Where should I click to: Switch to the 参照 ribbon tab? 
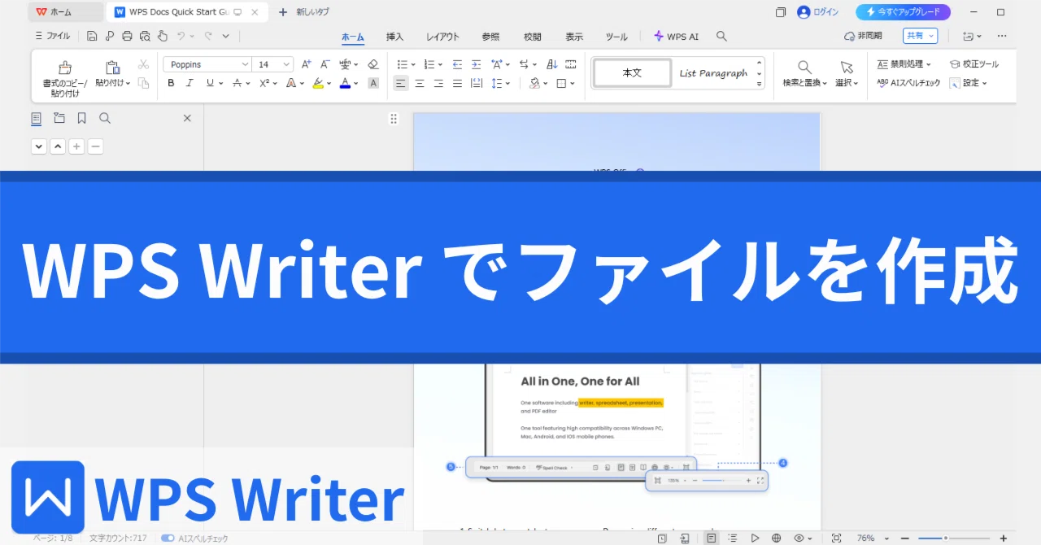(490, 37)
